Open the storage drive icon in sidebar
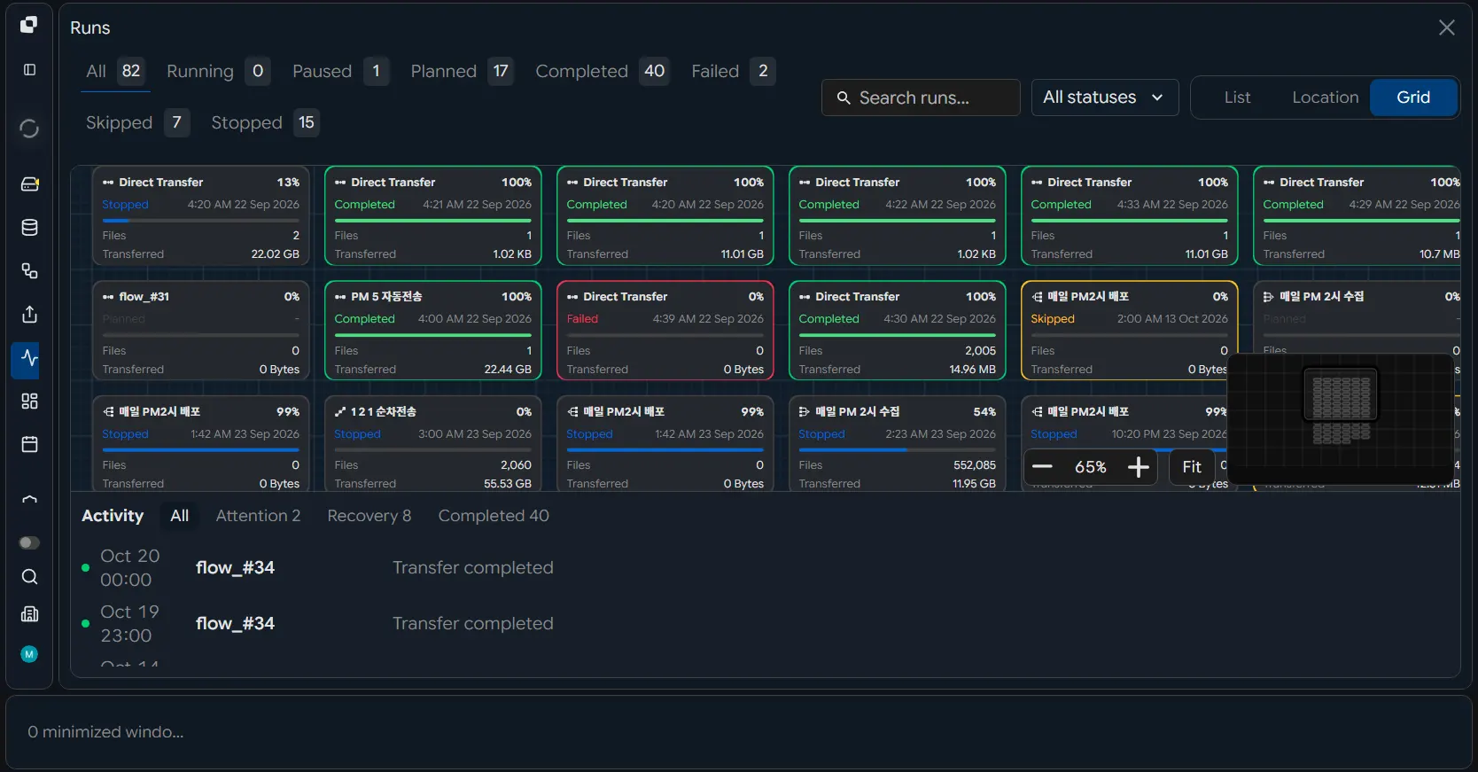This screenshot has height=772, width=1478. pyautogui.click(x=29, y=184)
